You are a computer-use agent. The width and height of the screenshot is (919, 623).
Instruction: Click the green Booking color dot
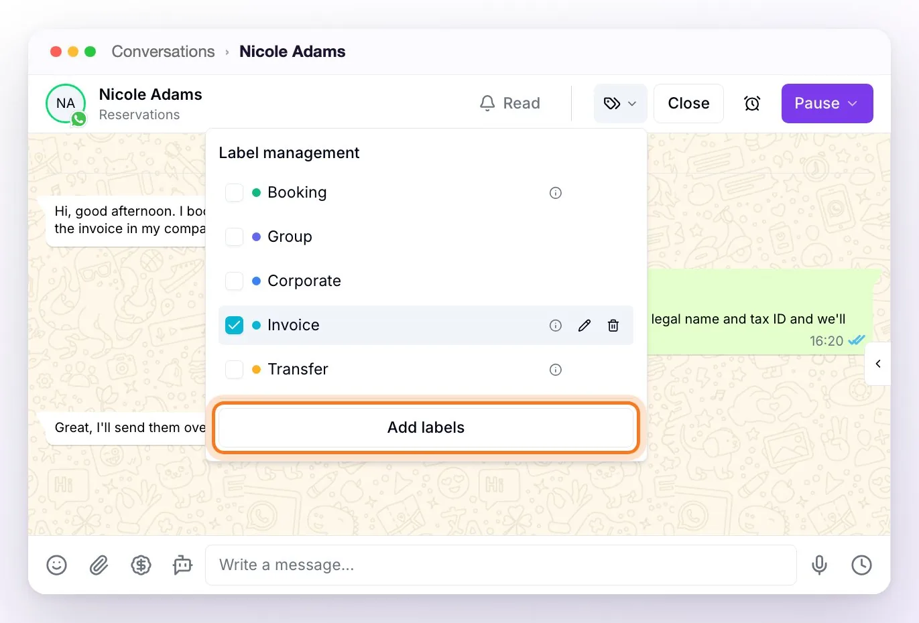256,193
